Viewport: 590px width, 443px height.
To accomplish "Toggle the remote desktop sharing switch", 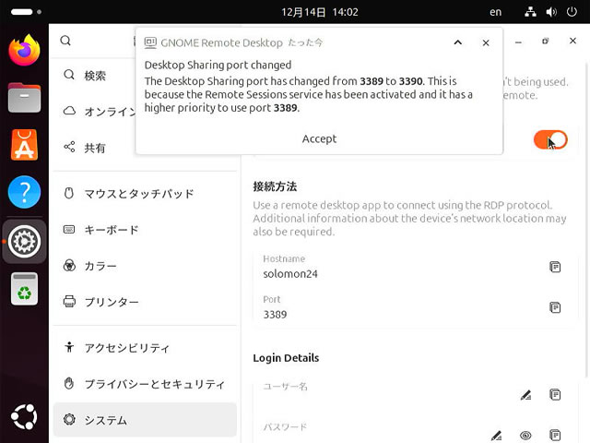I will [x=550, y=140].
